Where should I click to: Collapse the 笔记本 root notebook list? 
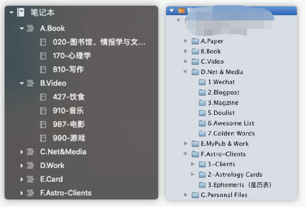12,13
